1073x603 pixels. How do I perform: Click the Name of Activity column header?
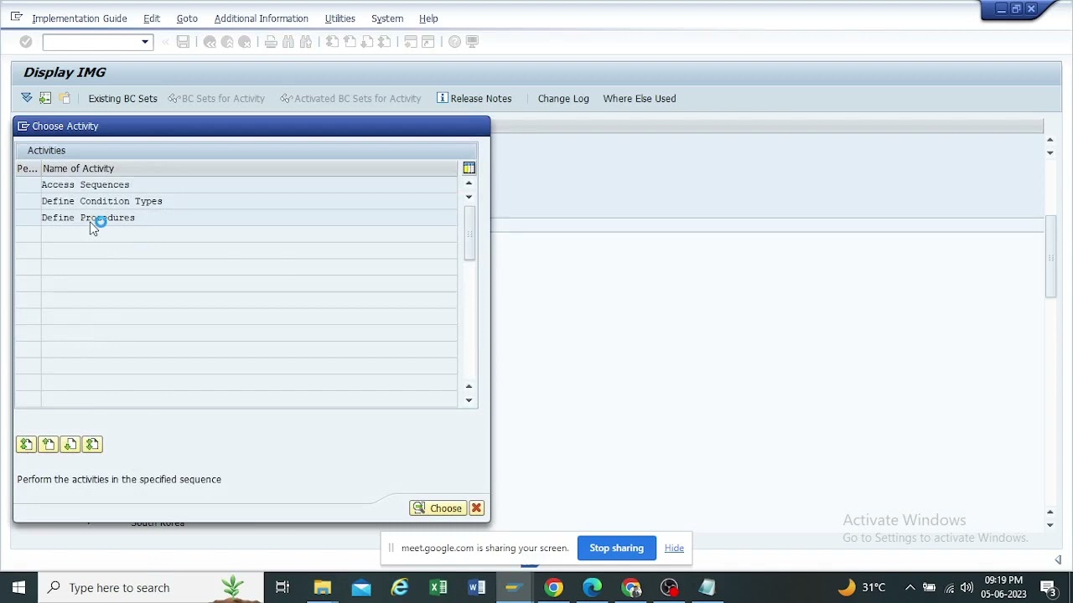click(249, 168)
